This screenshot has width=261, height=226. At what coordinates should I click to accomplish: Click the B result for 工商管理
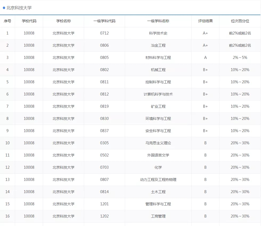pyautogui.click(x=205, y=216)
